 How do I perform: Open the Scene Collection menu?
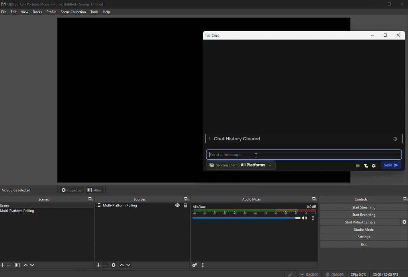tap(73, 12)
